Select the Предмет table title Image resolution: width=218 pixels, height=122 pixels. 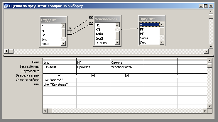click(x=152, y=19)
